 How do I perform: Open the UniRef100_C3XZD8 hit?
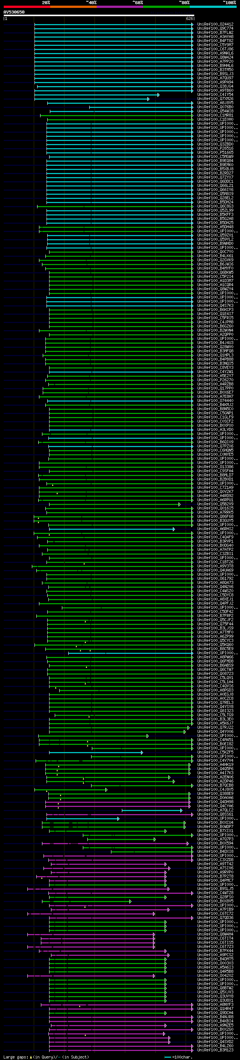point(215,860)
